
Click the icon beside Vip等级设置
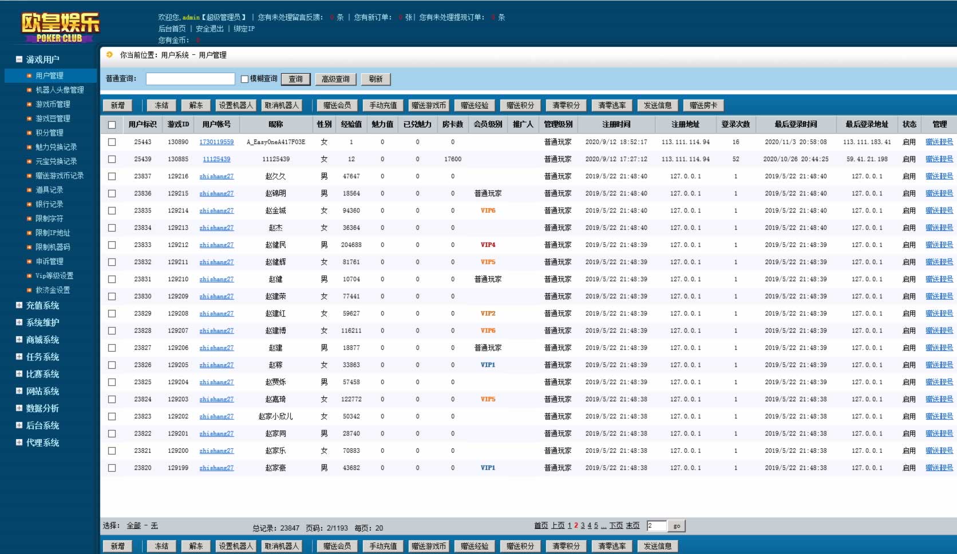click(29, 276)
